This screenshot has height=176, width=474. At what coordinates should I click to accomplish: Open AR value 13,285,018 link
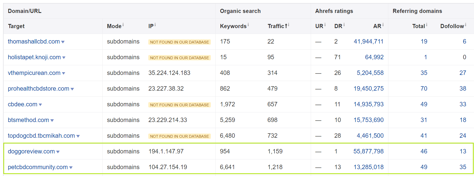click(368, 167)
